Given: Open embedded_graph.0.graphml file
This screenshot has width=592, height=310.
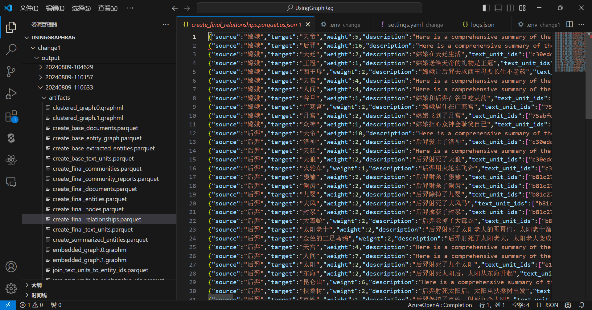Looking at the screenshot, I should tap(90, 250).
